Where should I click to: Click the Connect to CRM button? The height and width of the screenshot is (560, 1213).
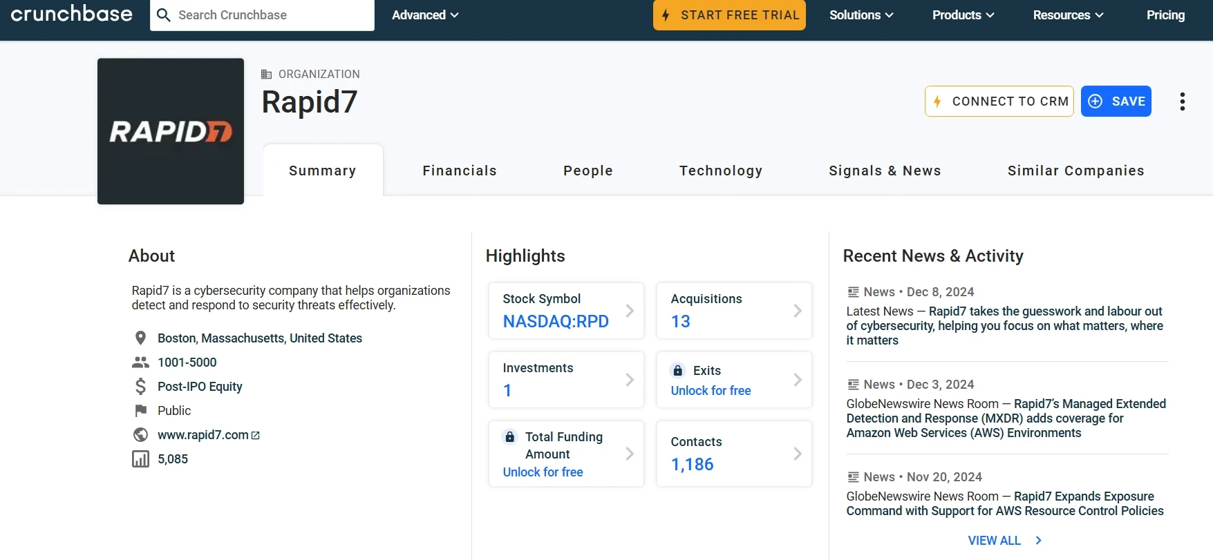pyautogui.click(x=999, y=102)
